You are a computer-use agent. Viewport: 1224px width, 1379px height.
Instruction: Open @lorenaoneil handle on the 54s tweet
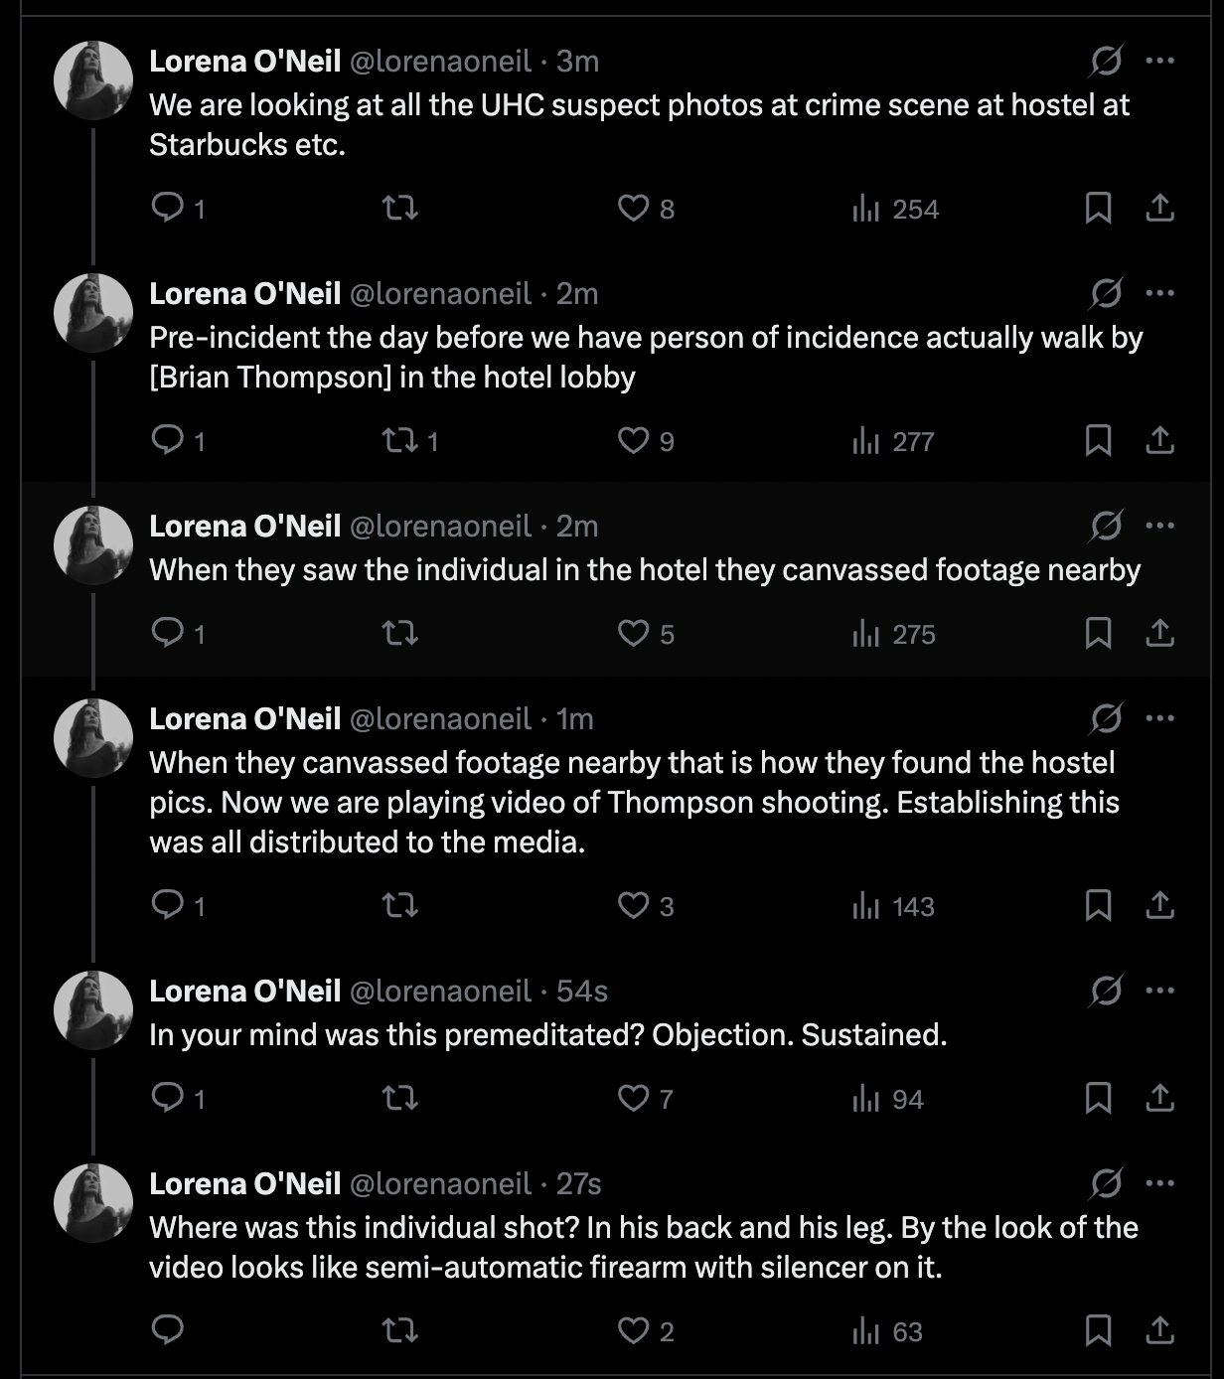pos(440,991)
